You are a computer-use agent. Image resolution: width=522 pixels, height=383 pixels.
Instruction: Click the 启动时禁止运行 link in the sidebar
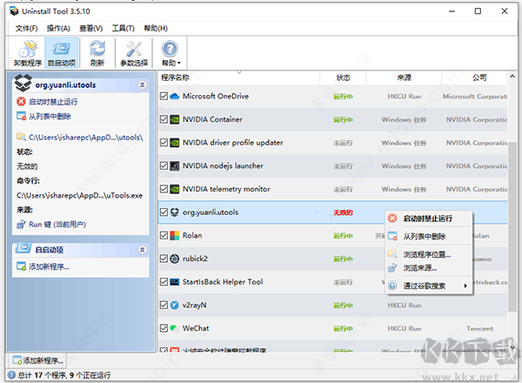coord(53,102)
